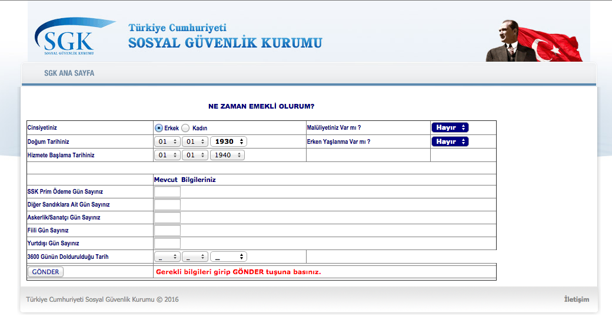The height and width of the screenshot is (317, 612).
Task: Focus the Fiili Gün Sayınız input box
Action: tap(167, 230)
